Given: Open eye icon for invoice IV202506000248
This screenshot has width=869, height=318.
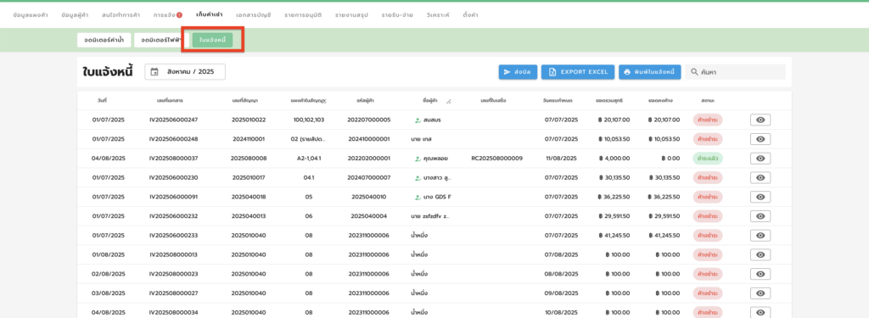Looking at the screenshot, I should 760,139.
